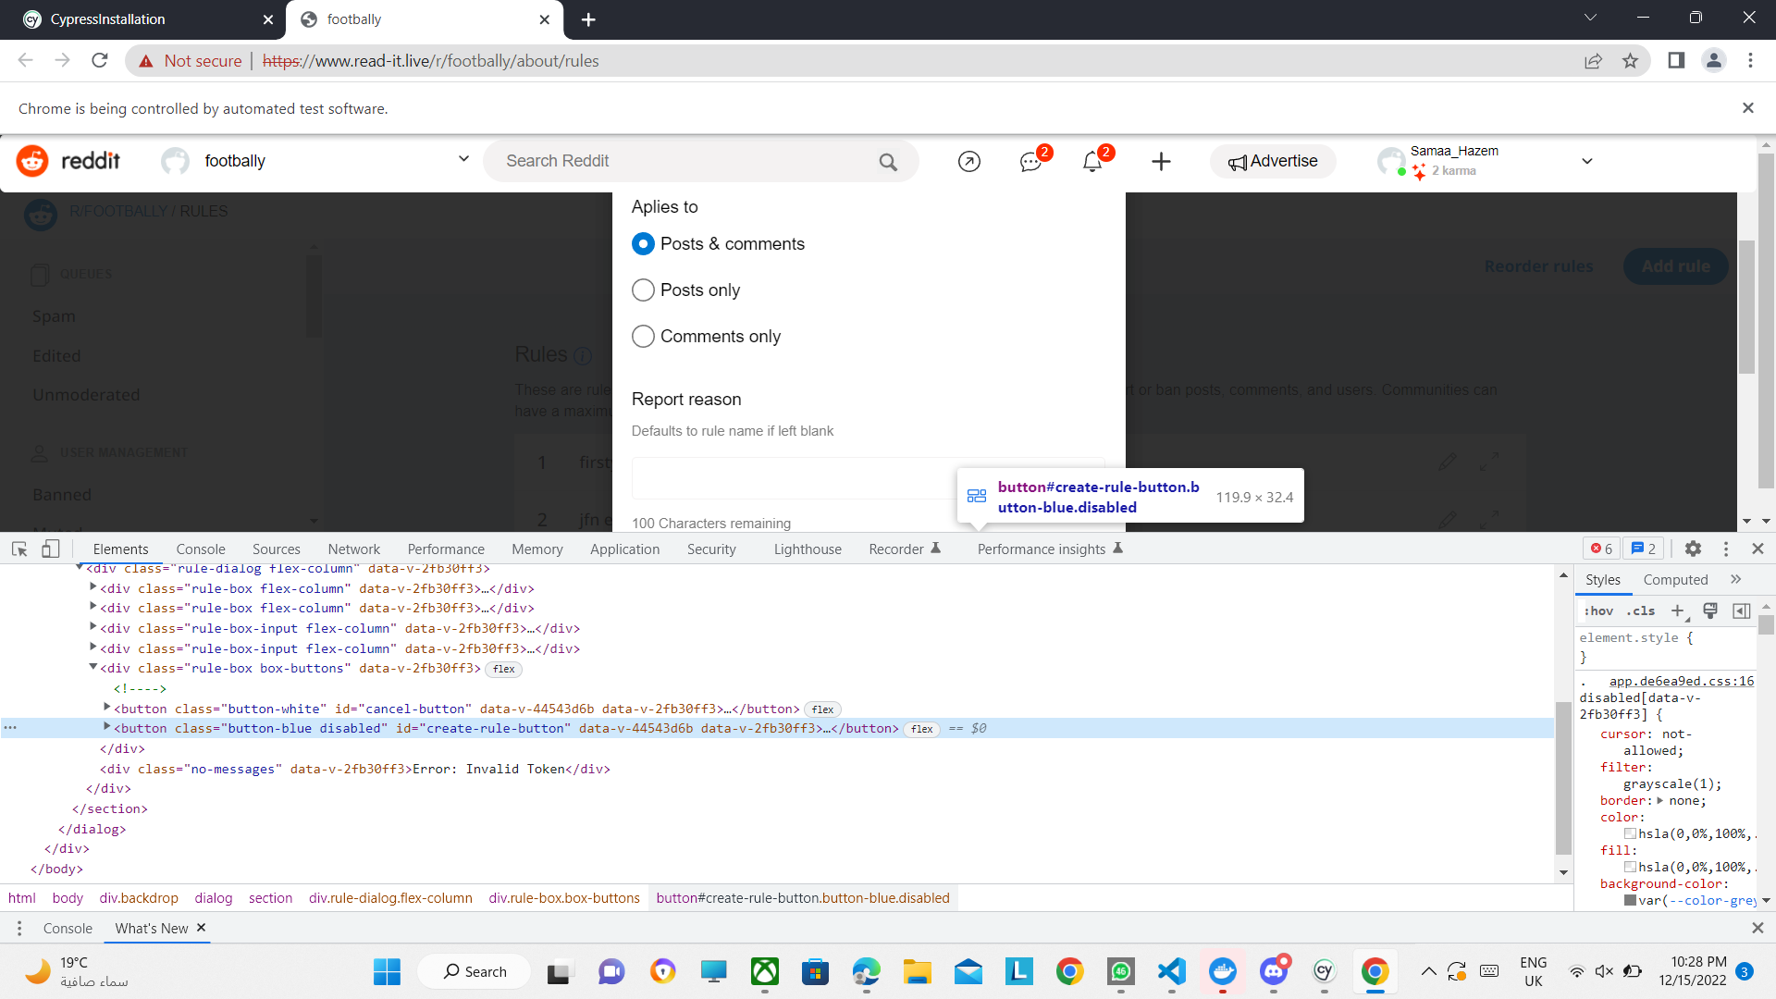Click the Advertise button
The height and width of the screenshot is (999, 1776).
click(x=1273, y=161)
